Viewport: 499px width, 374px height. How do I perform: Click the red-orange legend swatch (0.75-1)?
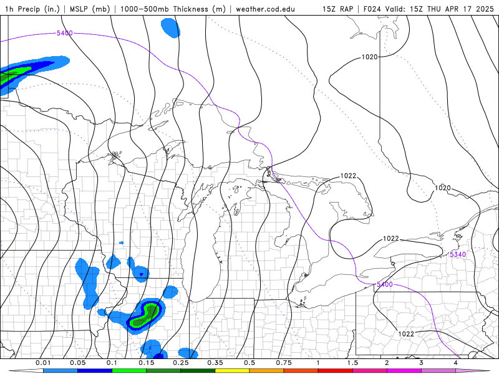[x=301, y=371]
